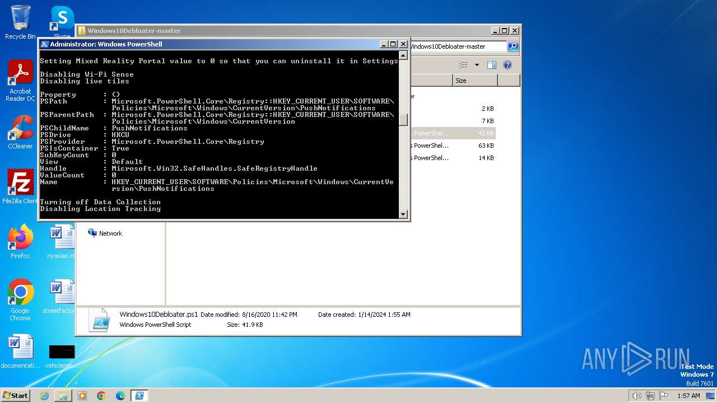Click the Date created value in details pane
Image resolution: width=717 pixels, height=403 pixels.
384,315
